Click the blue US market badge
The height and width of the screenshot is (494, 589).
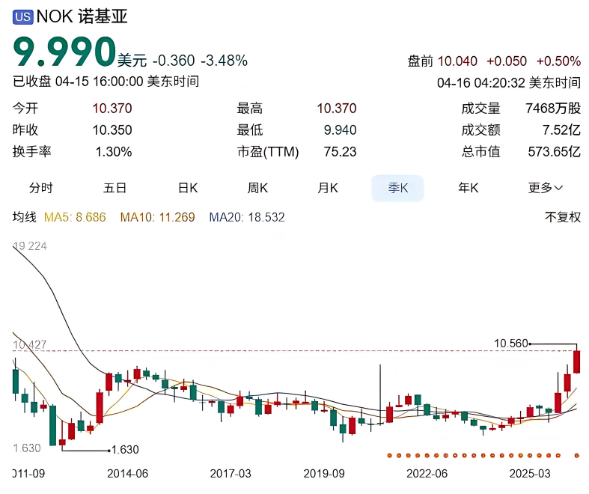click(x=23, y=17)
